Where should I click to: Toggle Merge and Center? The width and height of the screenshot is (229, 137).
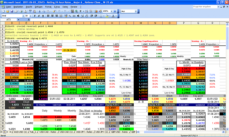point(60,16)
